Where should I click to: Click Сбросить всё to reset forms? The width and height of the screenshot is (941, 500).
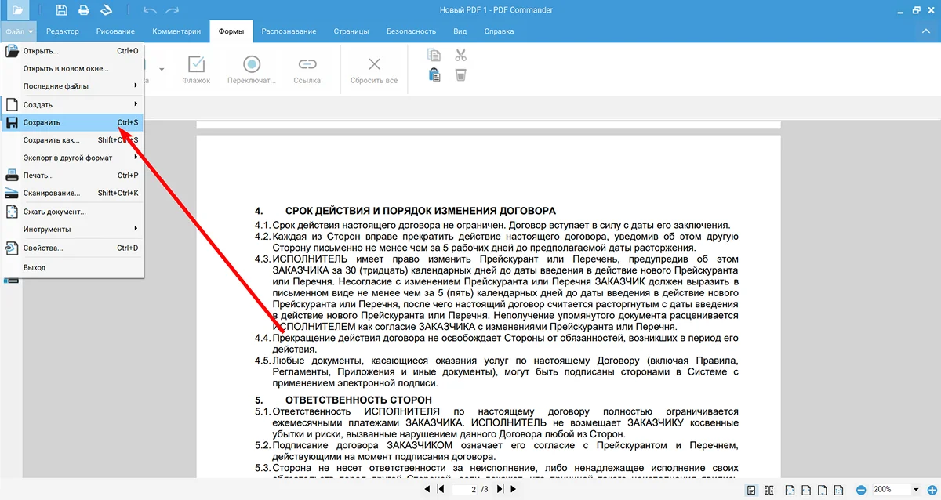pyautogui.click(x=374, y=70)
